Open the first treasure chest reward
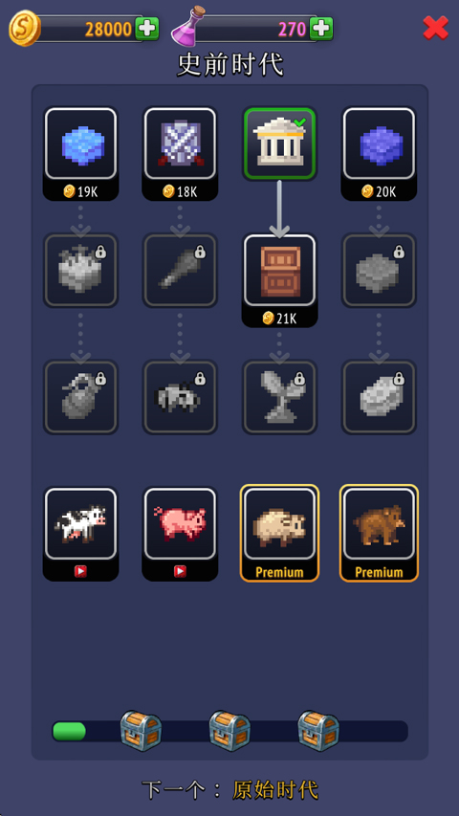 [141, 731]
